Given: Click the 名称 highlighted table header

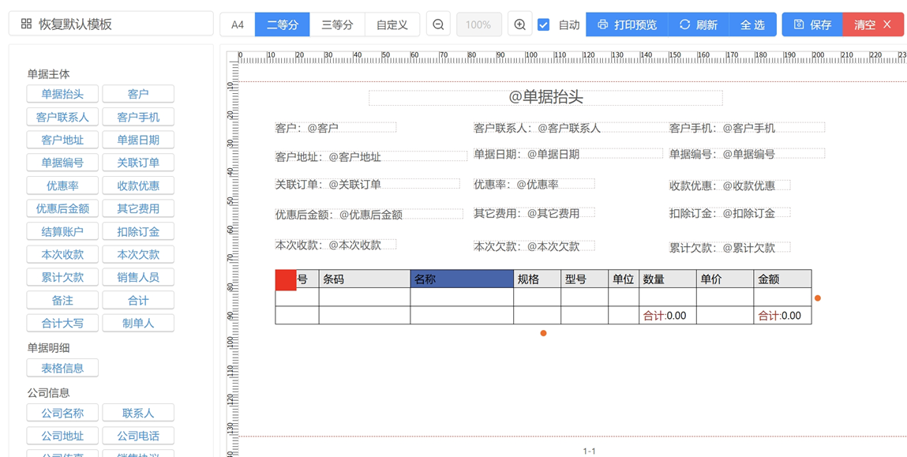Looking at the screenshot, I should [462, 279].
